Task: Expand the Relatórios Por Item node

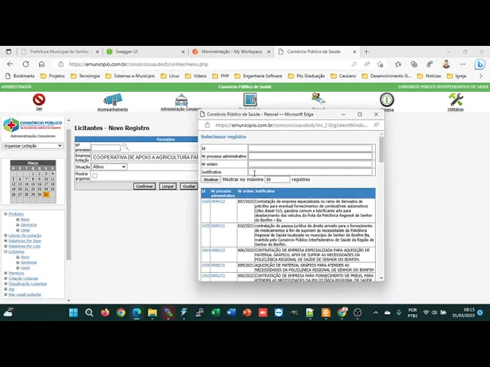Action: coord(5,241)
